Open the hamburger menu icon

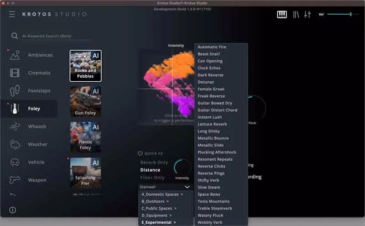coord(12,14)
